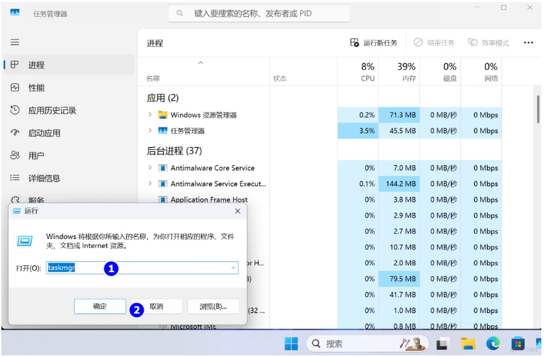Click 取消 in the Run dialog
Image resolution: width=544 pixels, height=356 pixels.
point(156,306)
